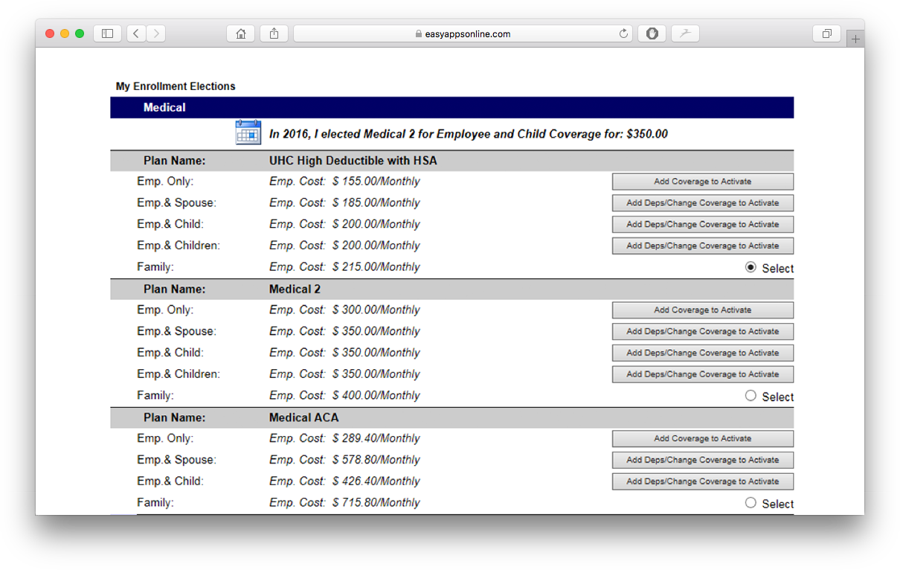Reload the page via the refresh icon
This screenshot has height=570, width=900.
pyautogui.click(x=623, y=33)
